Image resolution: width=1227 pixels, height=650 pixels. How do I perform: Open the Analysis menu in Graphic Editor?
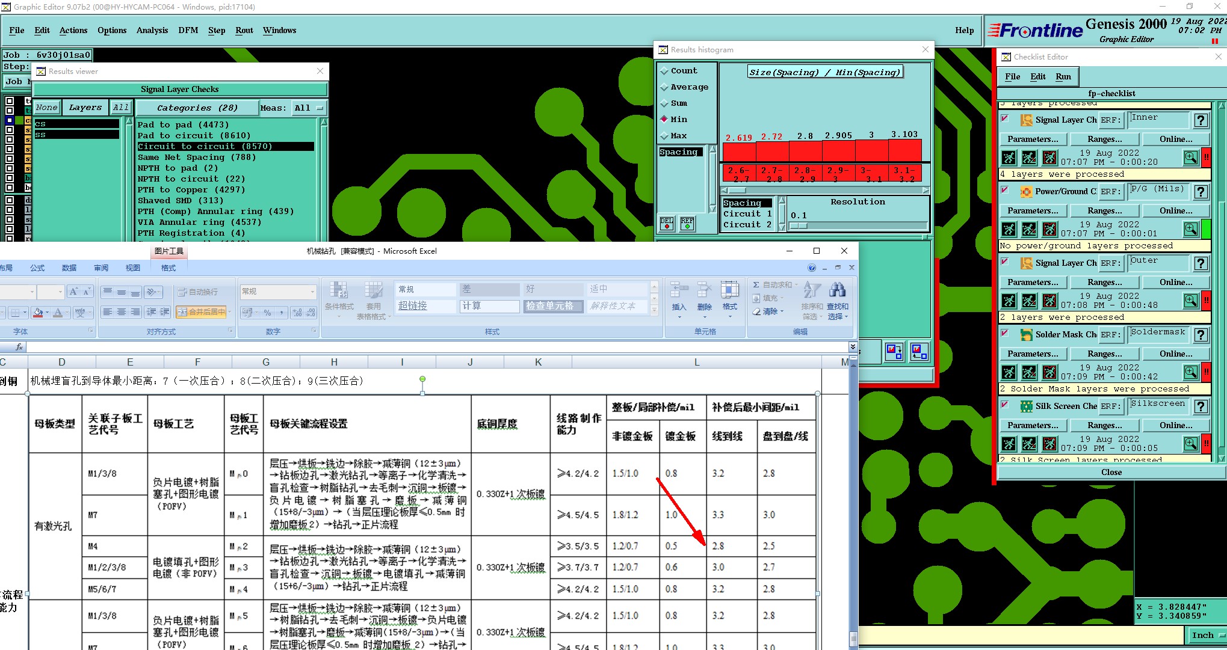pyautogui.click(x=152, y=31)
